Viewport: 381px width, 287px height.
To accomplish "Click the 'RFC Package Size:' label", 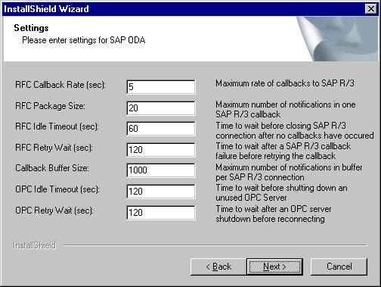I will pyautogui.click(x=50, y=106).
